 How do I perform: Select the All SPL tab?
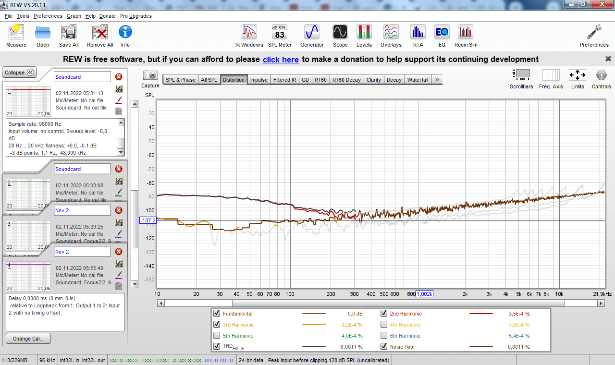[x=209, y=80]
